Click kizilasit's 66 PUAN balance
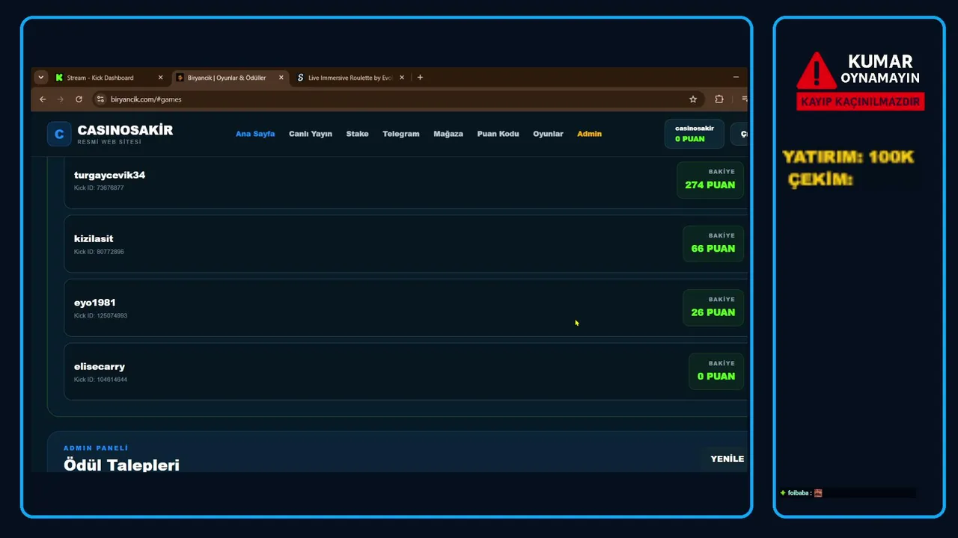The image size is (958, 538). pos(713,244)
